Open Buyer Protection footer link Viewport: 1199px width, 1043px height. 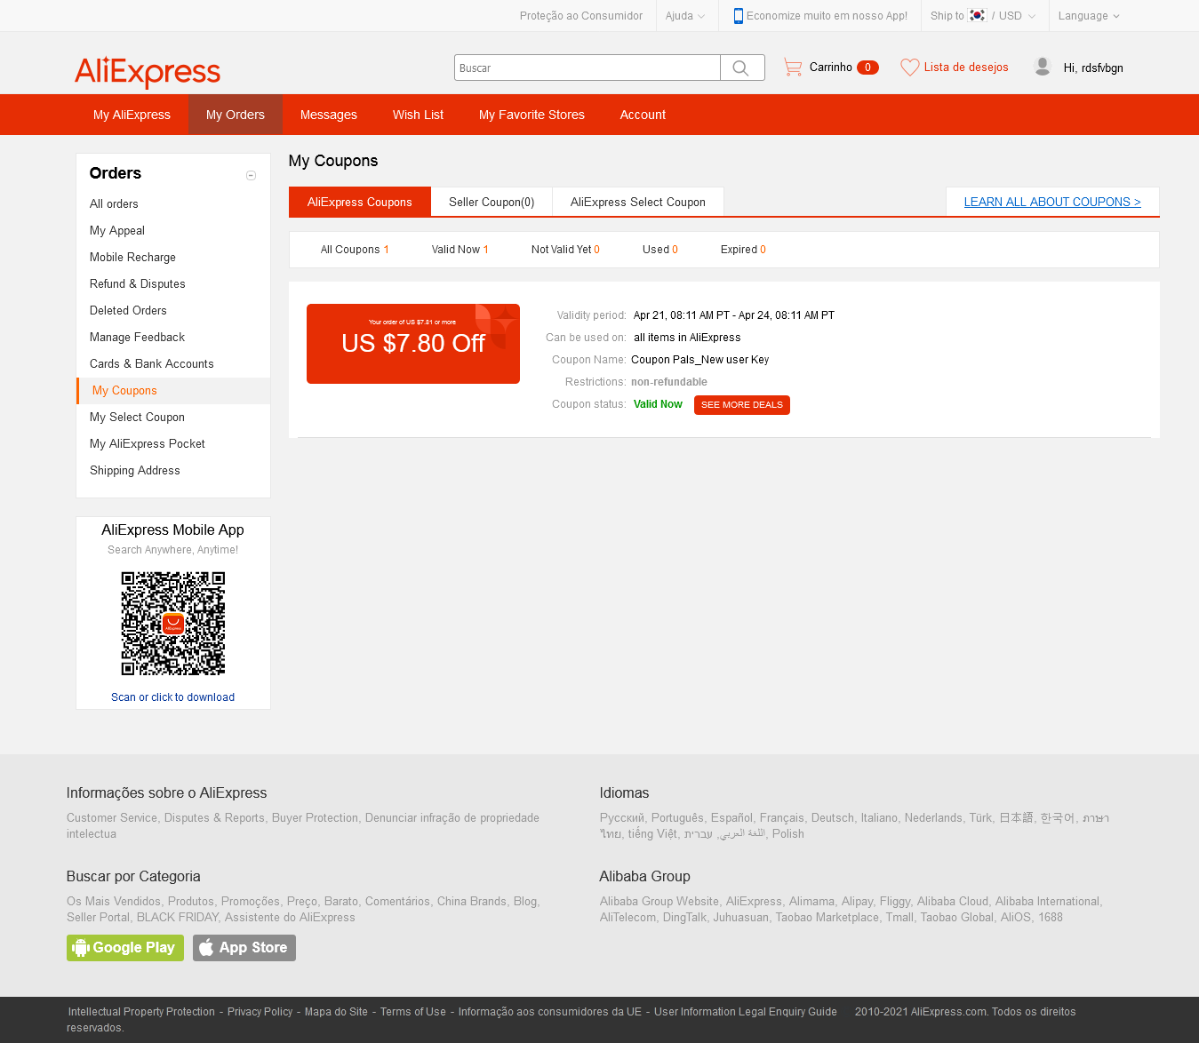(x=315, y=818)
